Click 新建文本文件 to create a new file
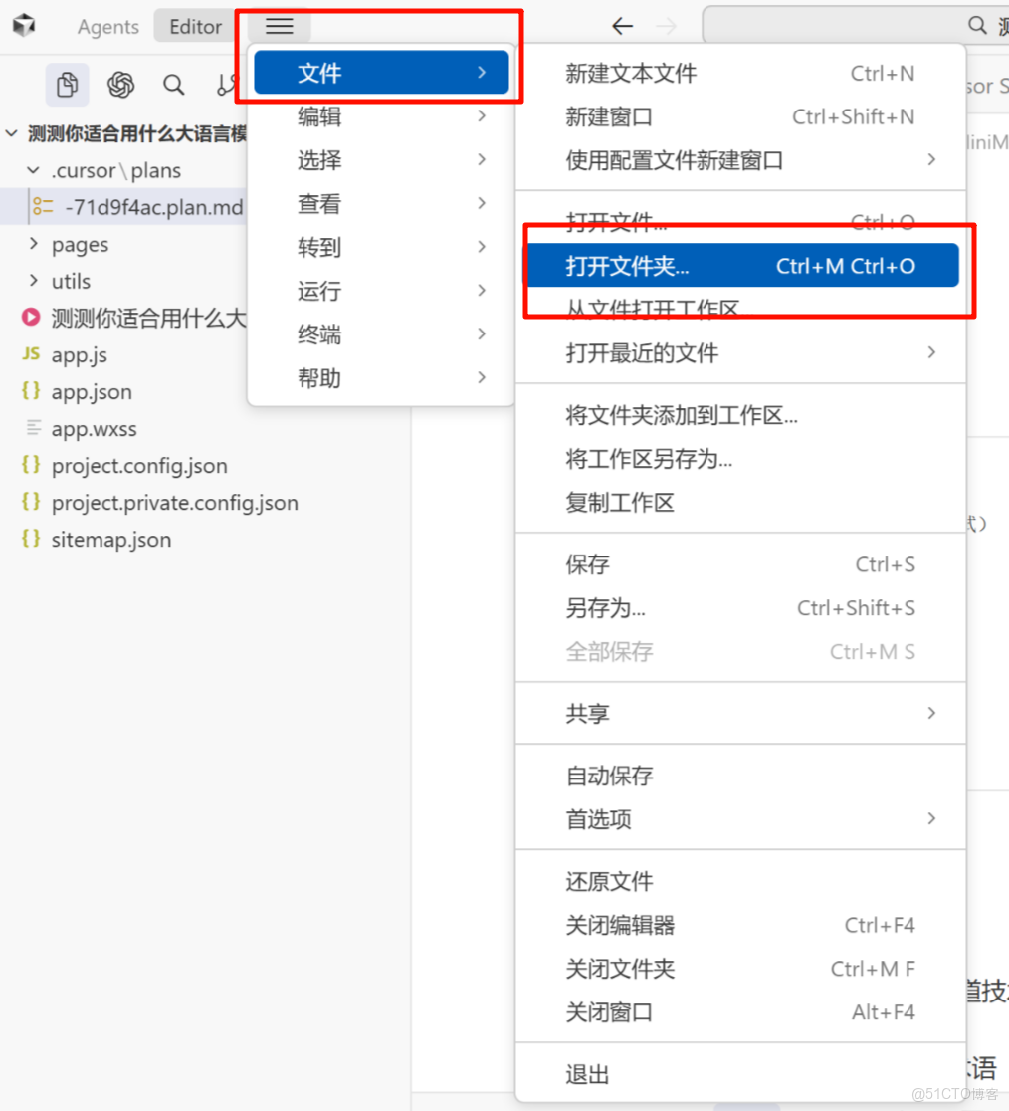The image size is (1009, 1111). pyautogui.click(x=642, y=73)
